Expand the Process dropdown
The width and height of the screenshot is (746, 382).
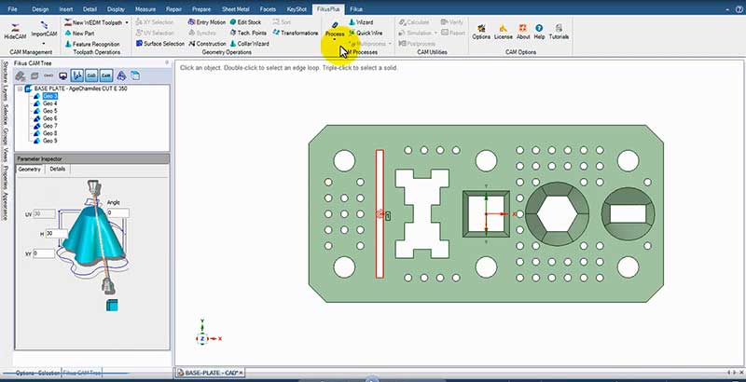tap(335, 43)
